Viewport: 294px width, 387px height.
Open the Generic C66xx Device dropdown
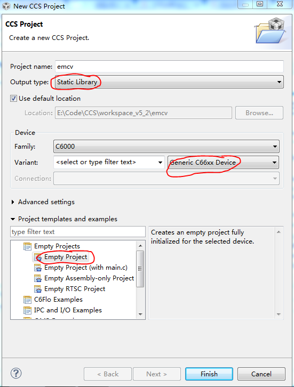224,163
